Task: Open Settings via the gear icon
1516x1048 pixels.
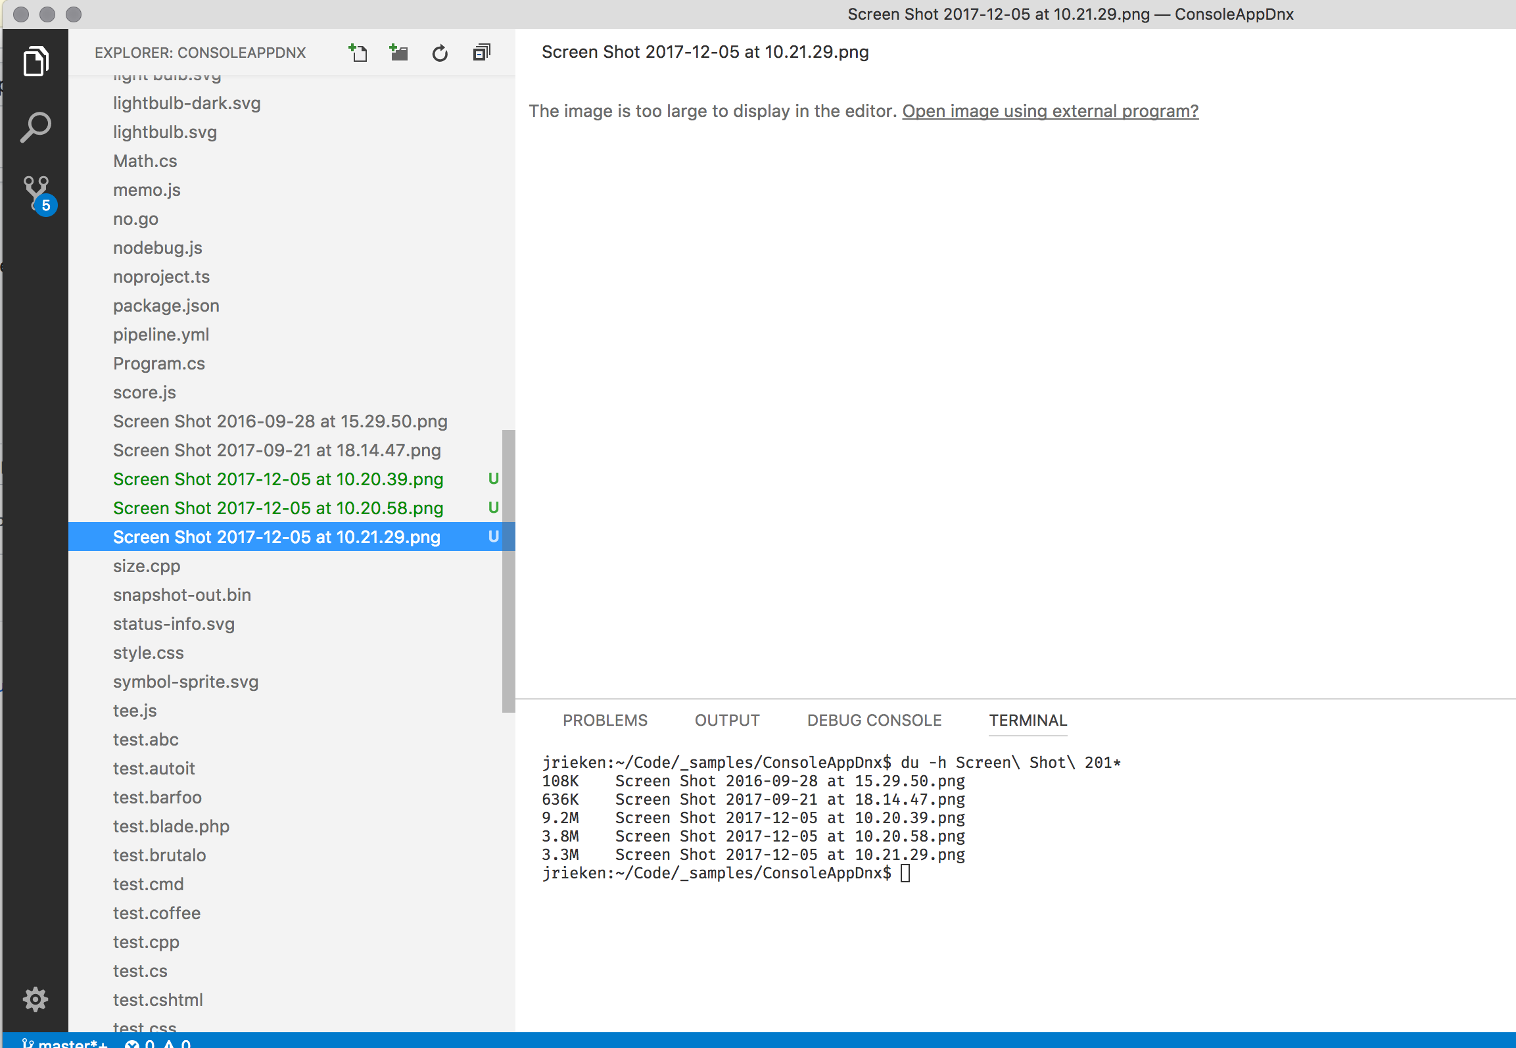Action: 36,999
